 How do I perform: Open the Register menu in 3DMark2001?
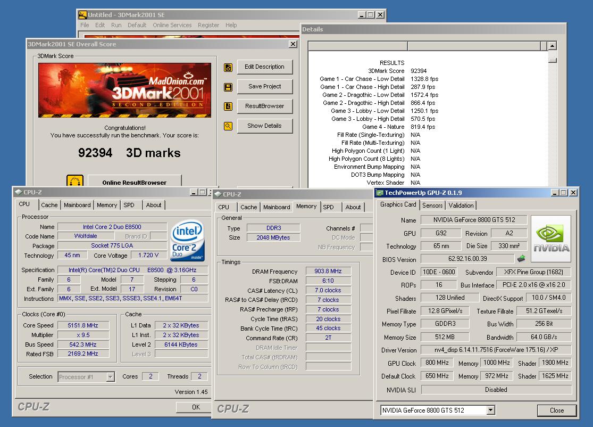click(x=208, y=25)
